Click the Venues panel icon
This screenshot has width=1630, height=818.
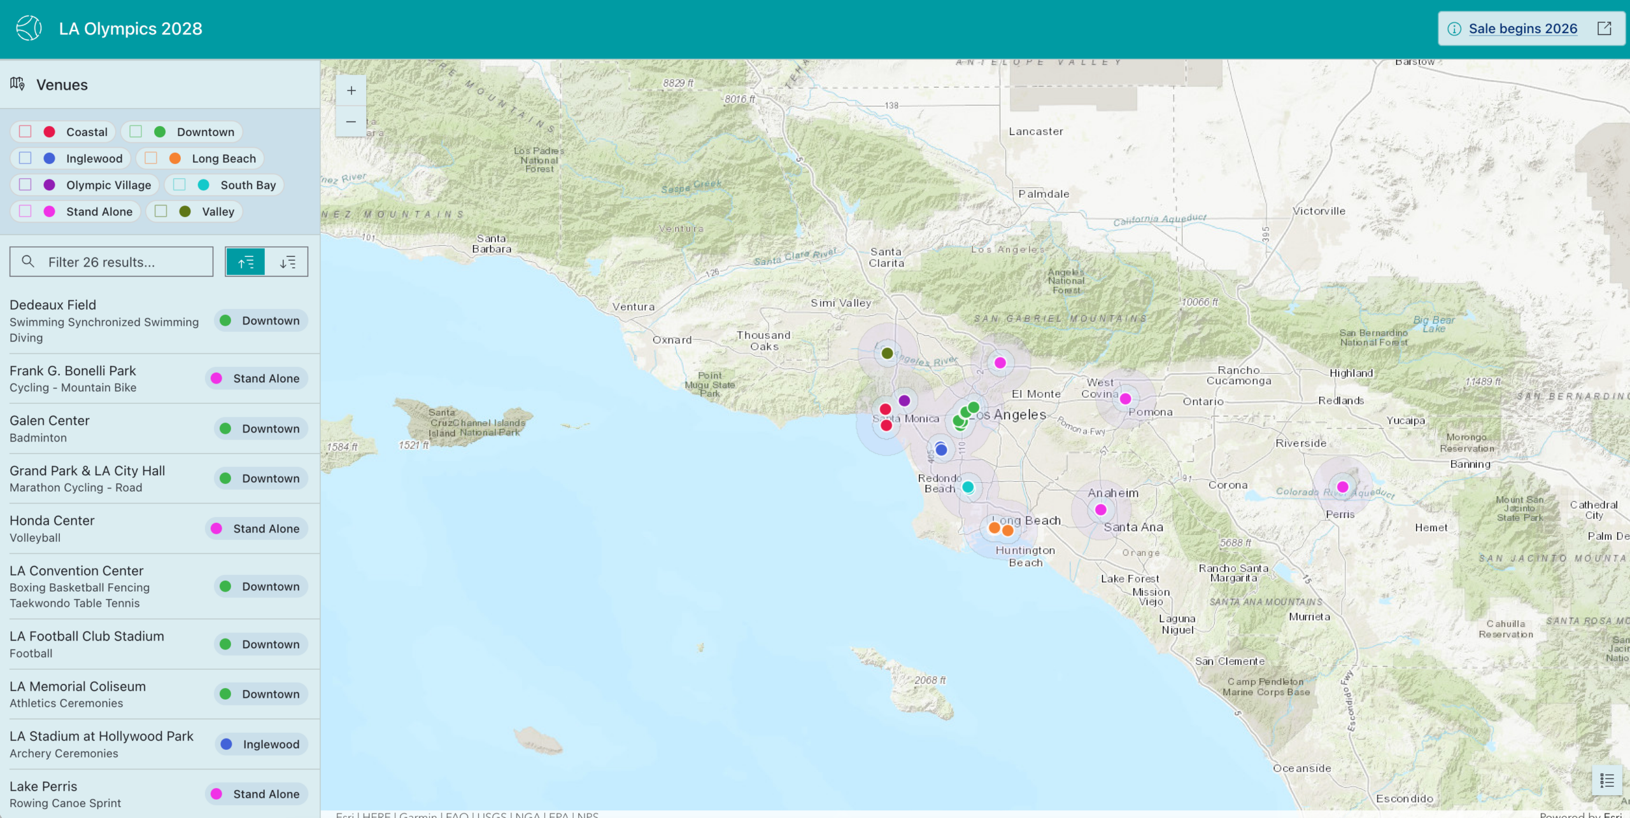coord(17,84)
